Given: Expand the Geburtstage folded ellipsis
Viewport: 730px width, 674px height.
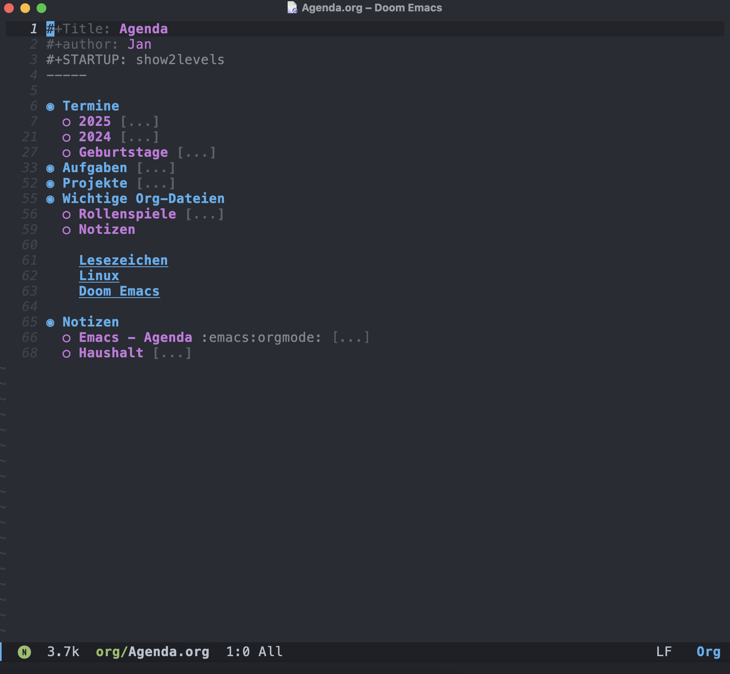Looking at the screenshot, I should [196, 153].
